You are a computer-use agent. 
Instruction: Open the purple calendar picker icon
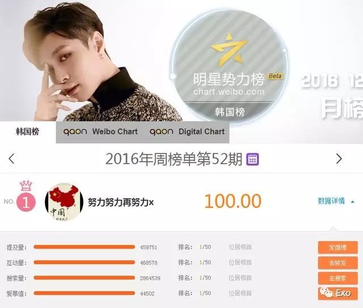pyautogui.click(x=252, y=159)
